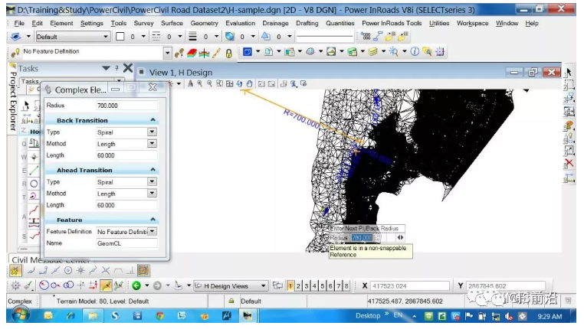The image size is (584, 329).
Task: Toggle view 1 button on
Action: click(x=290, y=286)
